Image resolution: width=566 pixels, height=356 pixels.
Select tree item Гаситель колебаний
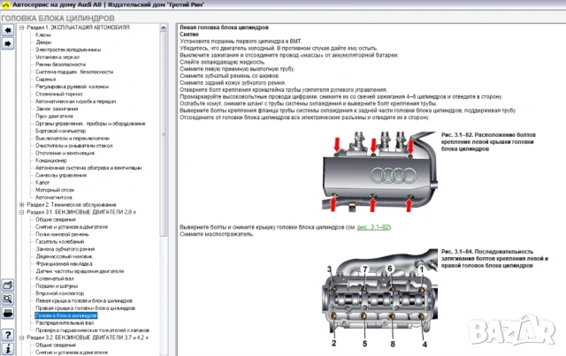point(59,242)
